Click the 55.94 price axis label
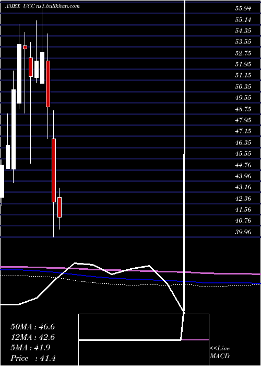Viewport: 261px width, 366px height. [243, 9]
